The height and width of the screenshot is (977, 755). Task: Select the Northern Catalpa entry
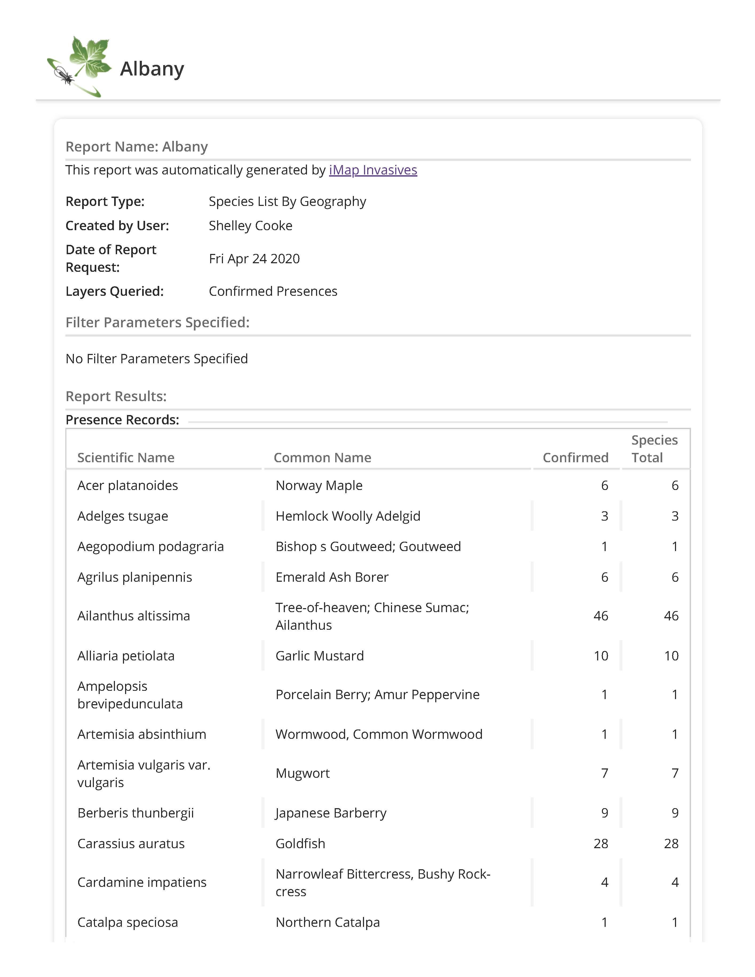tap(327, 922)
